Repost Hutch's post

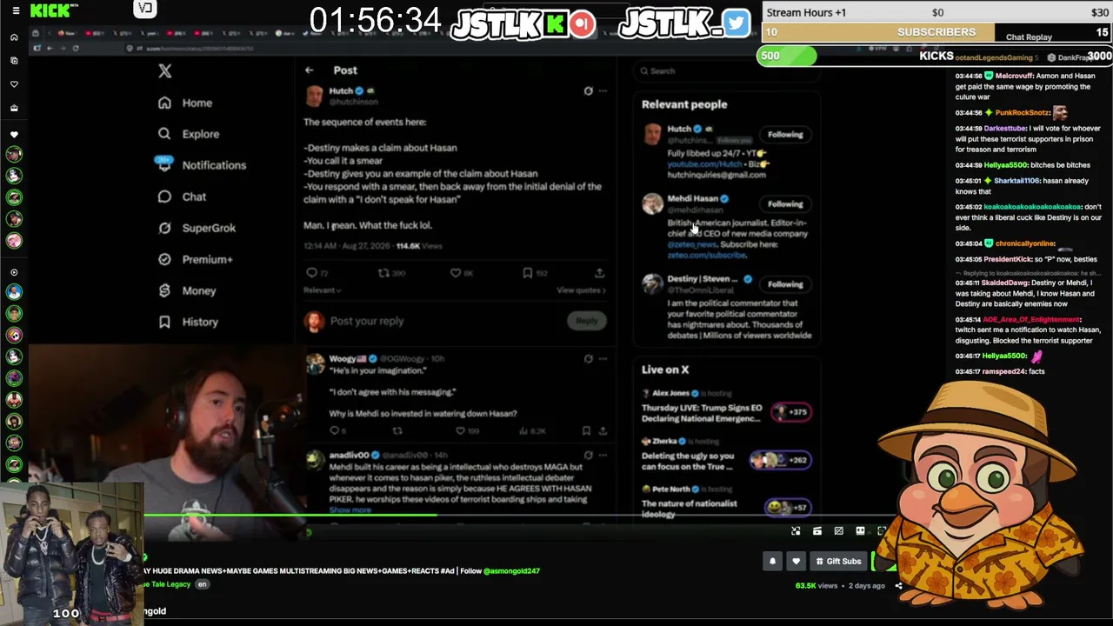[x=383, y=273]
